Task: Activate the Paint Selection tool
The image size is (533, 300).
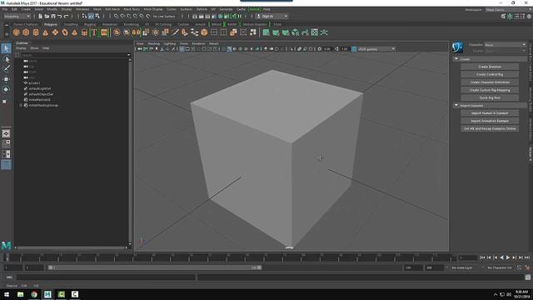Action: pyautogui.click(x=6, y=68)
